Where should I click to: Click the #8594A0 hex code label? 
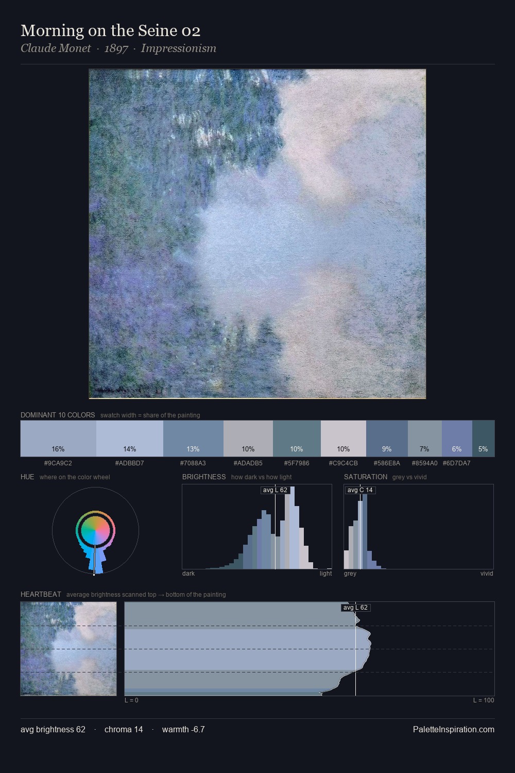click(425, 463)
